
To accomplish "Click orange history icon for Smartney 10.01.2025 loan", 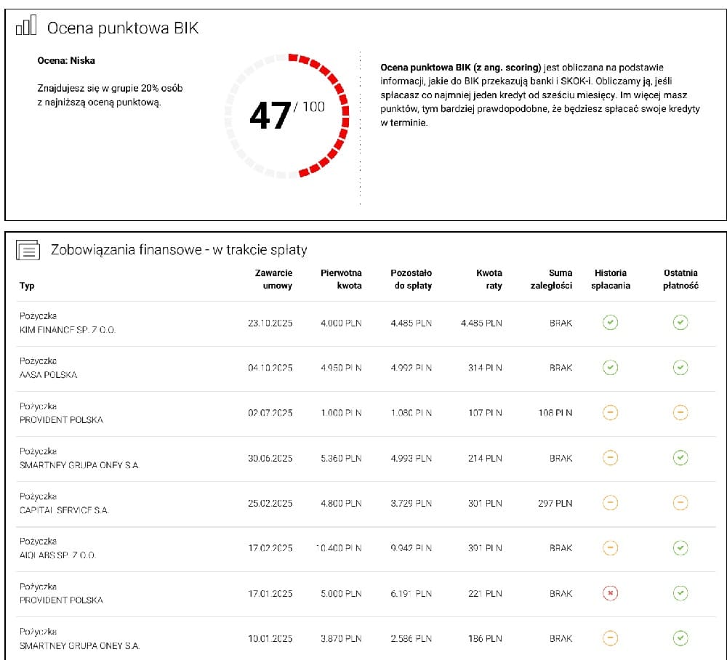I will (x=611, y=639).
